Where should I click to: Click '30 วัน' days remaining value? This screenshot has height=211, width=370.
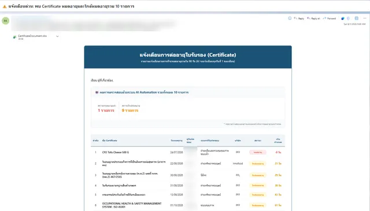277,186
